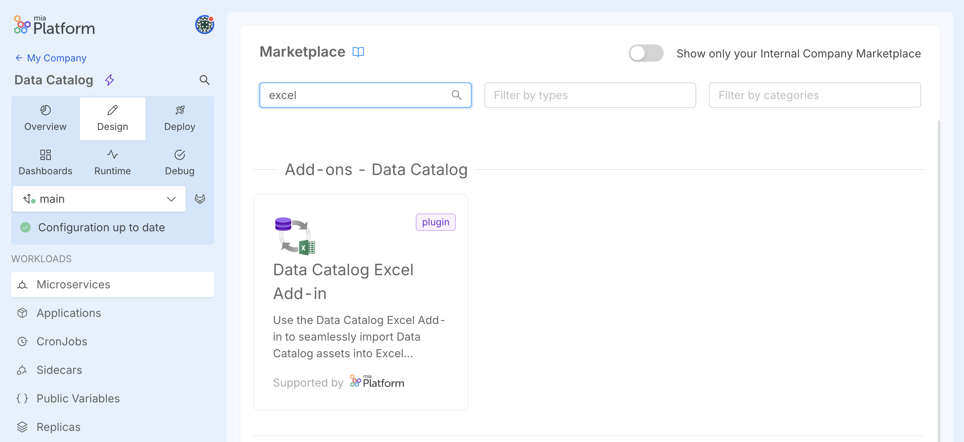The height and width of the screenshot is (442, 964).
Task: Open the Data Catalog Excel Add-in card
Action: click(x=361, y=302)
